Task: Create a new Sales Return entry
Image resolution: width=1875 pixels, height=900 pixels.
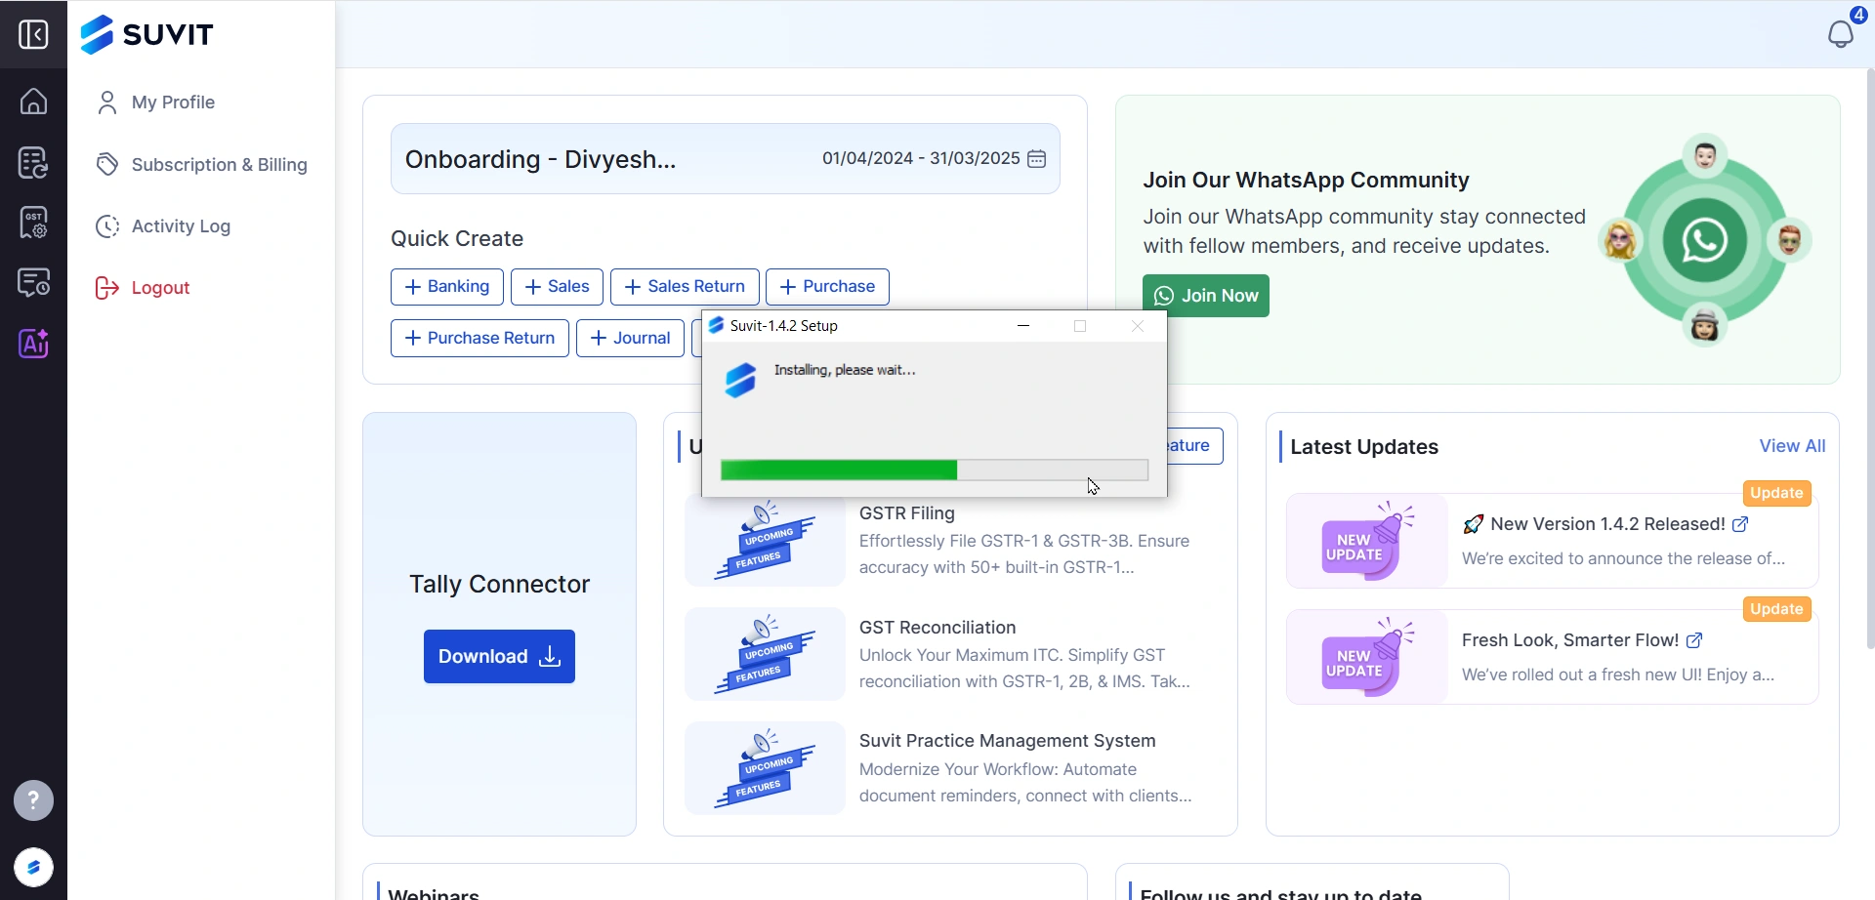Action: [685, 287]
